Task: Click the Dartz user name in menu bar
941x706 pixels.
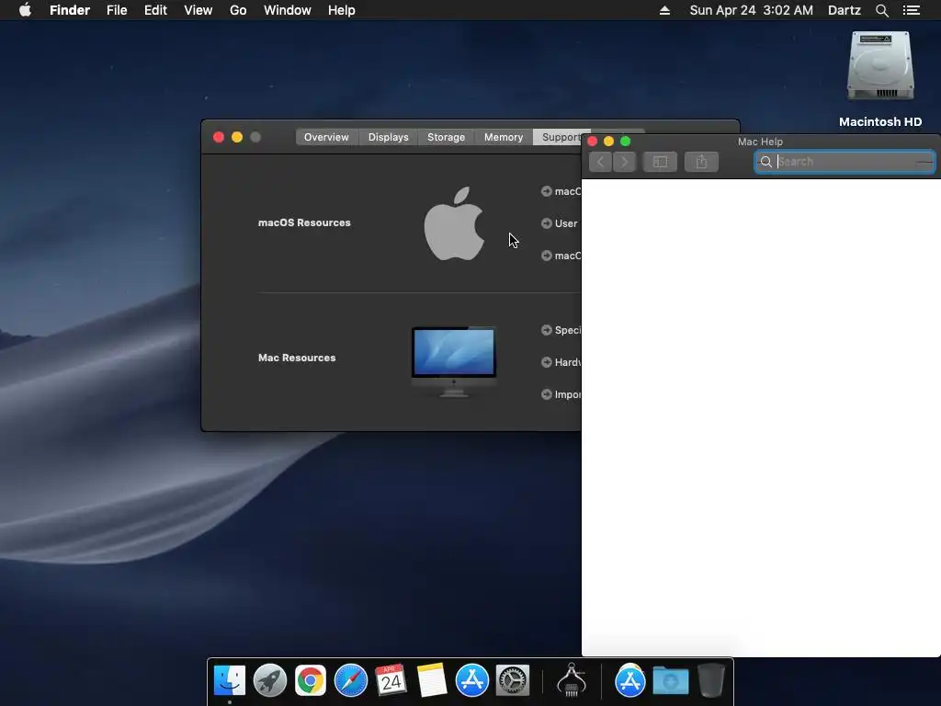Action: (845, 10)
